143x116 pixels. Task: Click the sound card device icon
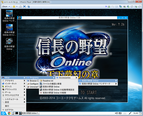[x=128, y=7]
